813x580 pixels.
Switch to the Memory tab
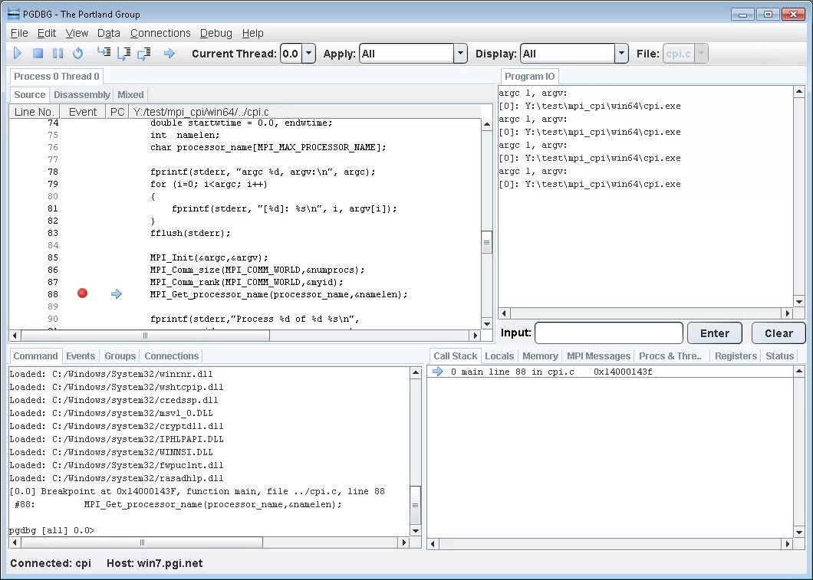(x=540, y=356)
